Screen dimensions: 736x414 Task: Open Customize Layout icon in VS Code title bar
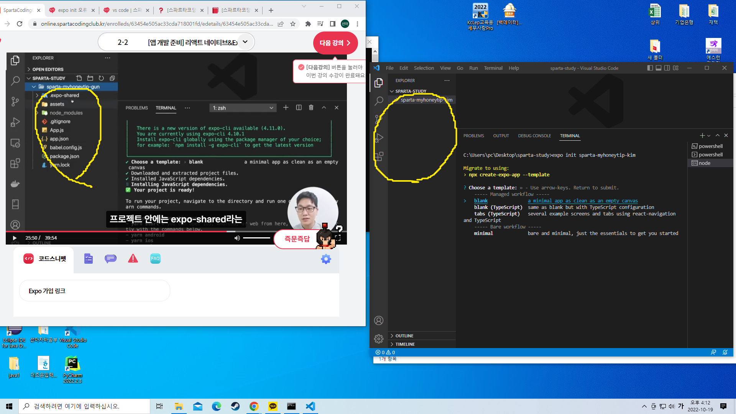pyautogui.click(x=675, y=68)
